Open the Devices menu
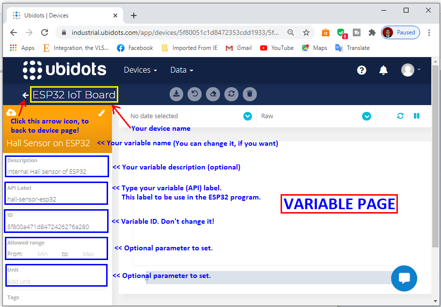Image resolution: width=441 pixels, height=307 pixels. (x=140, y=70)
